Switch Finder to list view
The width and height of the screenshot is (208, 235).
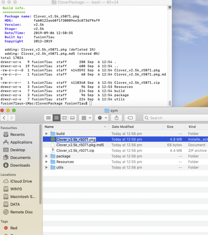(x=56, y=118)
